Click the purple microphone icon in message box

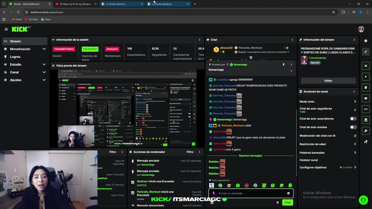click(x=214, y=193)
